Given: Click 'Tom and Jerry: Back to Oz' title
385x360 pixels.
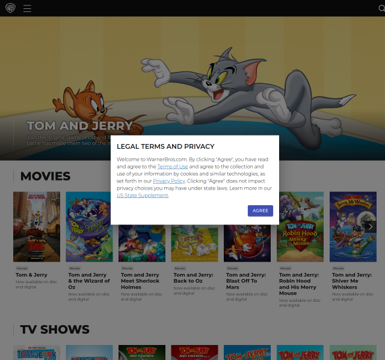Looking at the screenshot, I should tap(193, 278).
